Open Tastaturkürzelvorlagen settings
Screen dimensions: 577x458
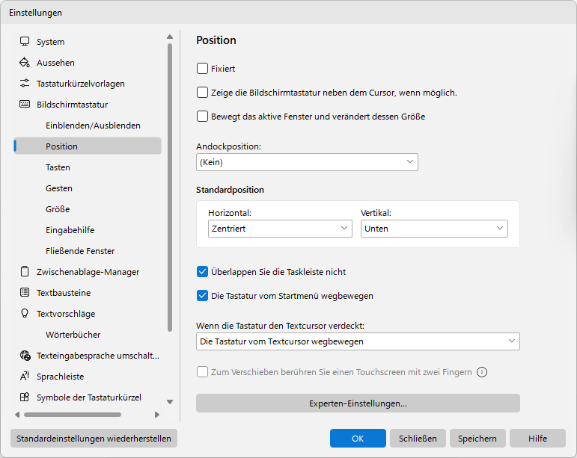[x=88, y=84]
